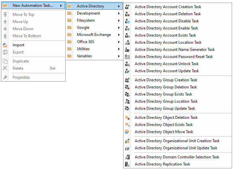
Task: Choose Active Directory Account Enable Task
Action: (166, 28)
